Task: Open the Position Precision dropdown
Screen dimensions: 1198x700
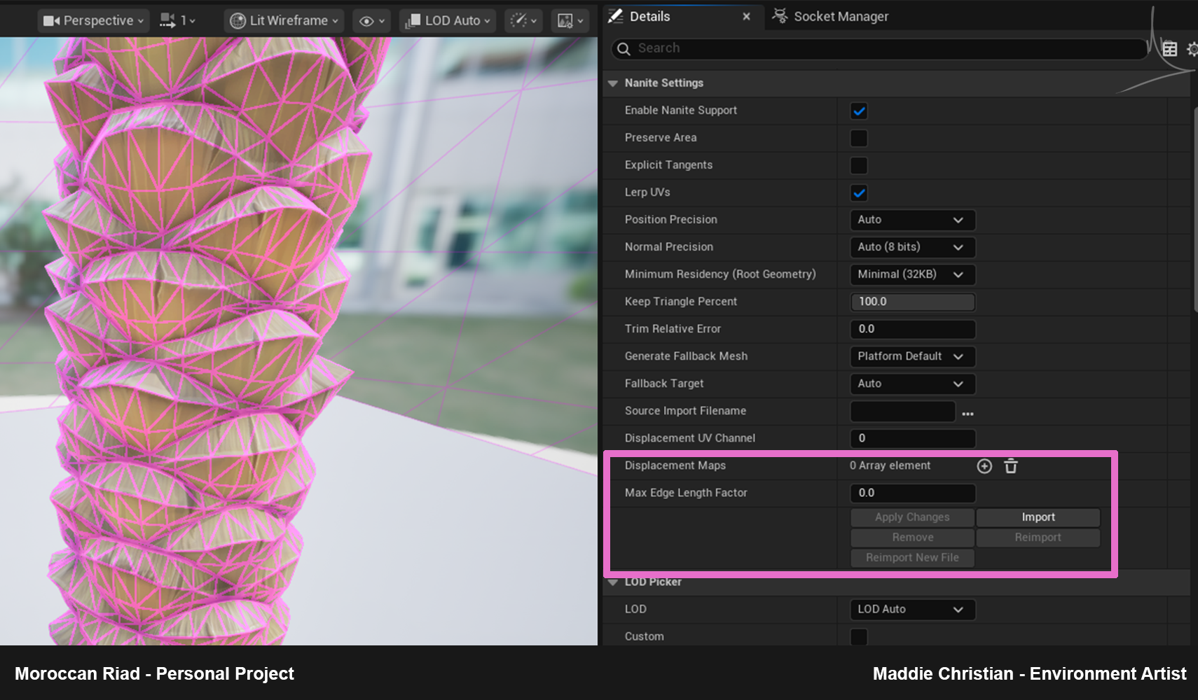Action: [x=912, y=220]
